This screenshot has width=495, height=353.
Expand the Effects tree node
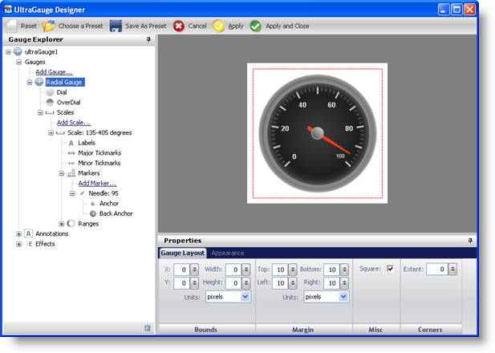click(x=19, y=244)
